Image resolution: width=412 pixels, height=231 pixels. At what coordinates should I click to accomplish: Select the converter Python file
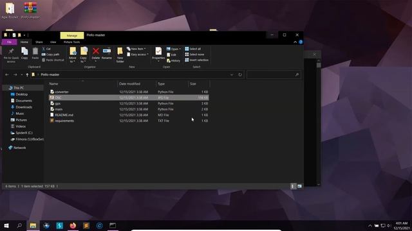coord(129,92)
